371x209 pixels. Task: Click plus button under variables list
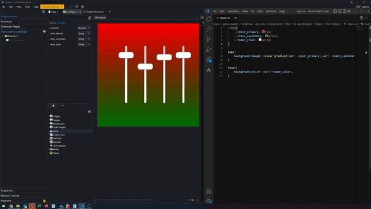[53, 106]
